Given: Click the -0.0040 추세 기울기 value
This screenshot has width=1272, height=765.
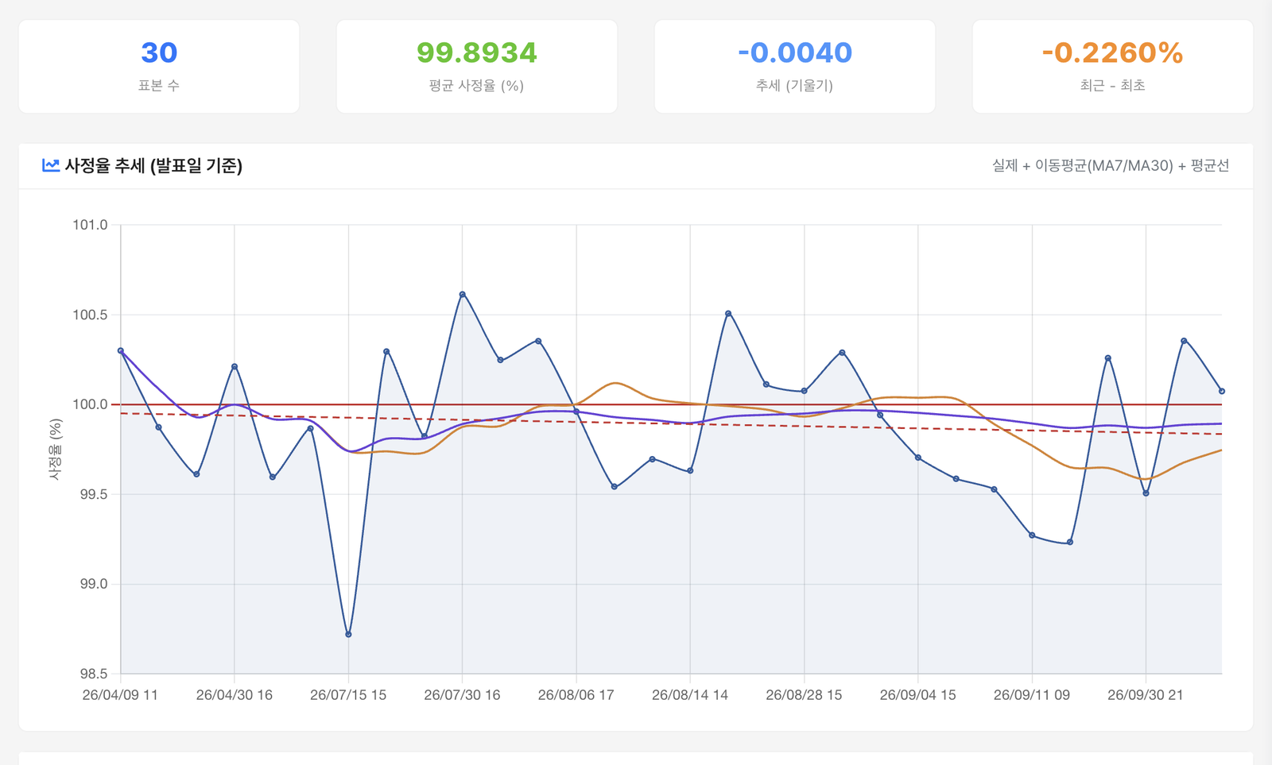Looking at the screenshot, I should 795,52.
